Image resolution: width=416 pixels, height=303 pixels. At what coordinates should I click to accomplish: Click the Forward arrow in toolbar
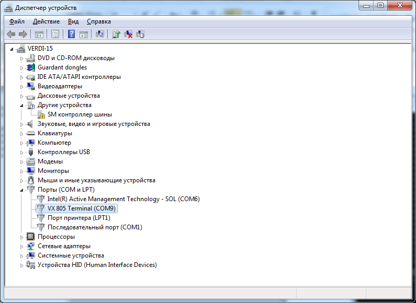tap(23, 34)
